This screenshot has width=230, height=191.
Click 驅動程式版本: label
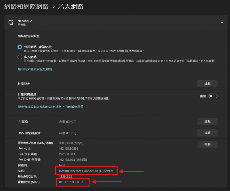tap(27, 177)
